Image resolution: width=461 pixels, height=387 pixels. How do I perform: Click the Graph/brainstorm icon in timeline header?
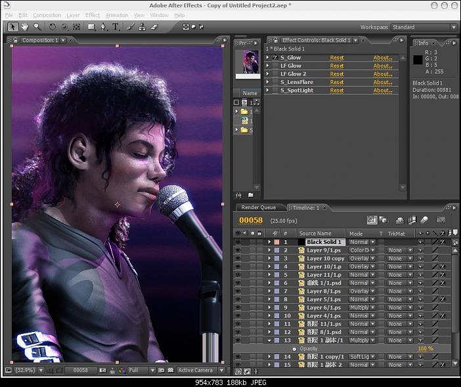click(441, 220)
